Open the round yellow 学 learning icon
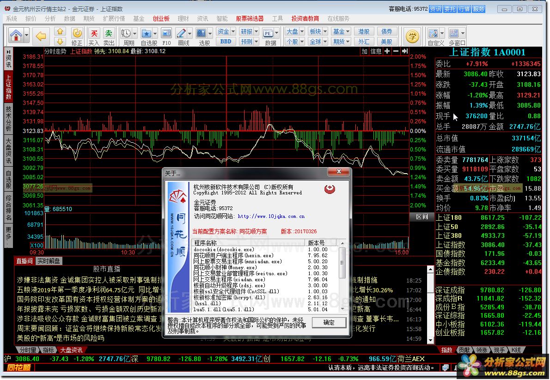 coord(412,36)
